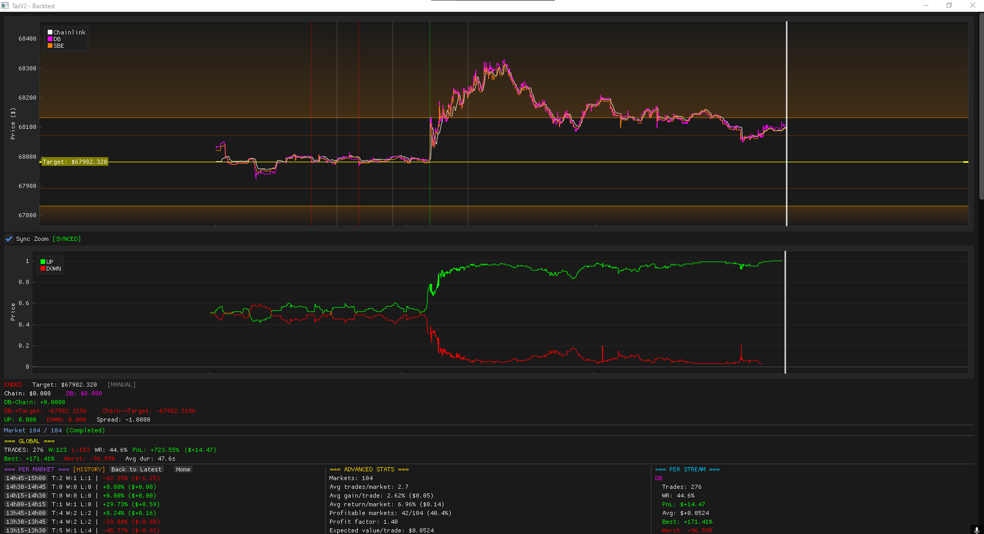The image size is (984, 534).
Task: Click the white playhead line on the price chart
Action: click(786, 123)
